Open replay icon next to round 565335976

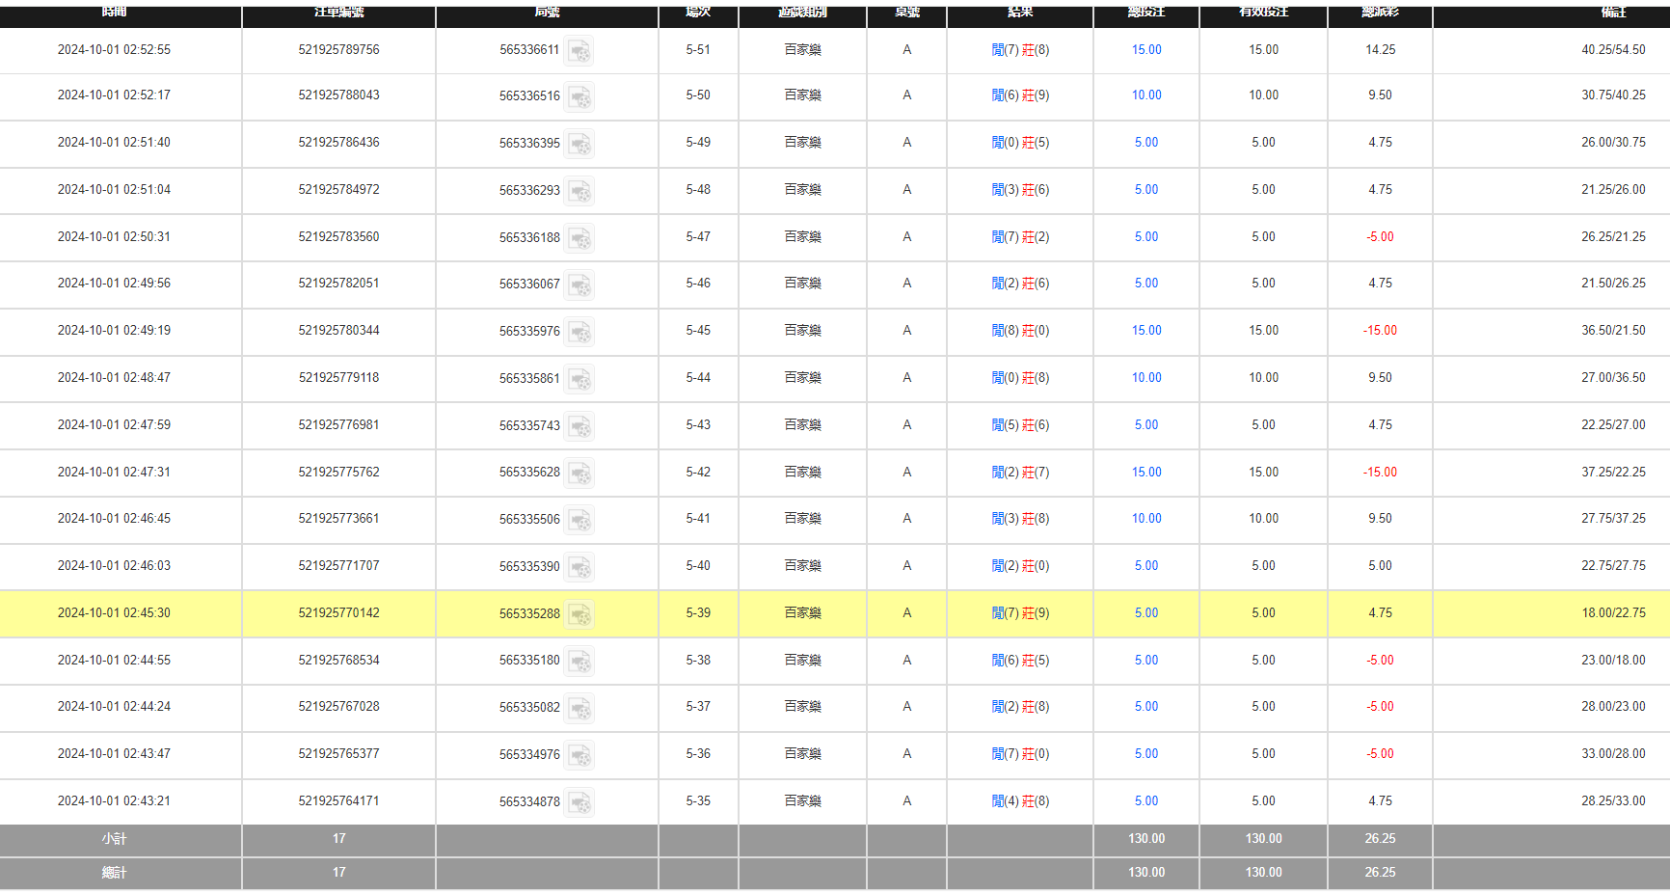pyautogui.click(x=579, y=333)
